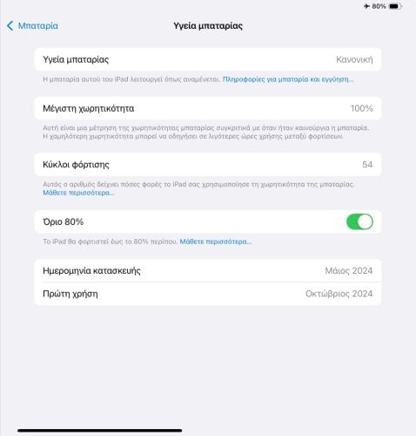This screenshot has height=436, width=416.
Task: Select the Μέγιστη χωρητικότητα row
Action: tap(208, 108)
